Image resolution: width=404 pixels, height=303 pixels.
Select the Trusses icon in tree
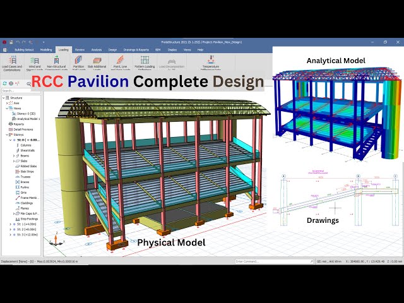18,177
